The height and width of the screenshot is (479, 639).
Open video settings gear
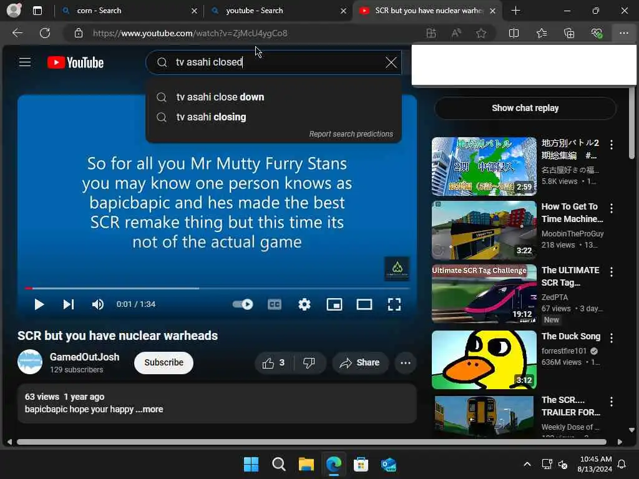point(305,304)
